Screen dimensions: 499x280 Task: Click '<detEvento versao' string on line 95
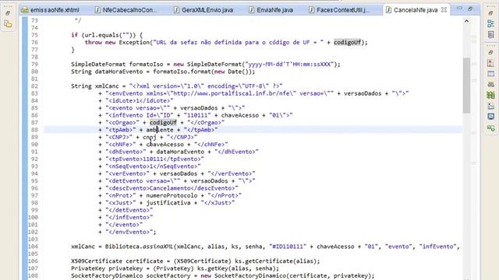[143, 181]
